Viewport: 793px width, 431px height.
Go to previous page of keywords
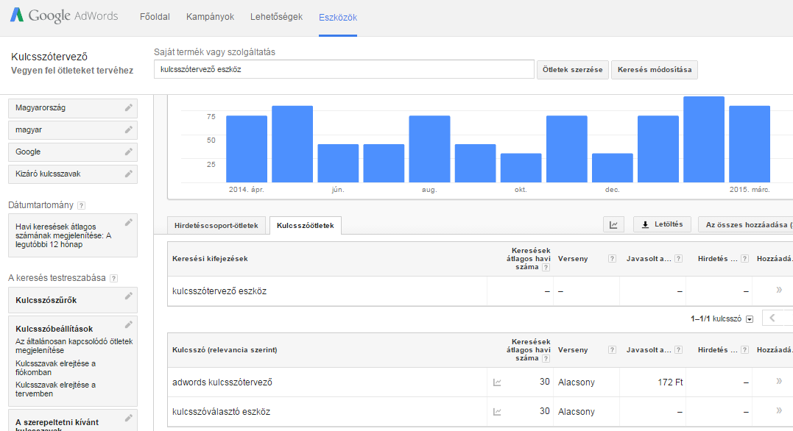pos(772,318)
